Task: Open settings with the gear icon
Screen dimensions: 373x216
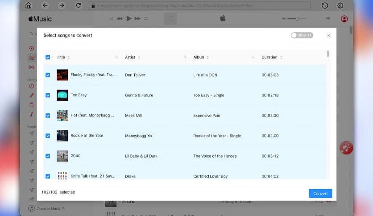Action: (340, 5)
